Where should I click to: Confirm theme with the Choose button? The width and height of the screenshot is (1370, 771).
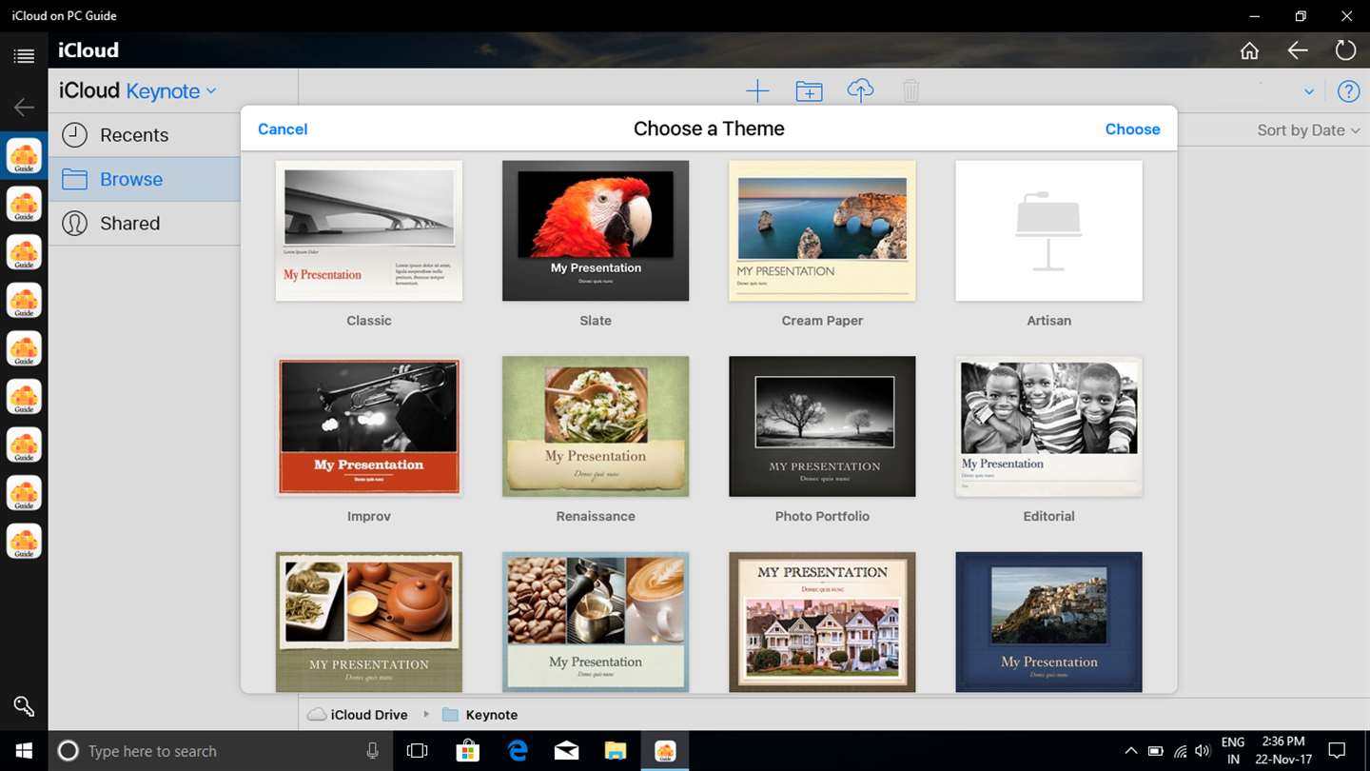1132,129
